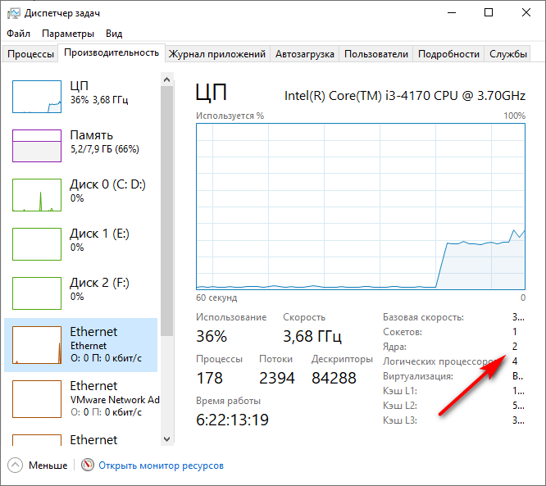Click the Используется % graph caption
This screenshot has height=486, width=546.
click(x=230, y=116)
